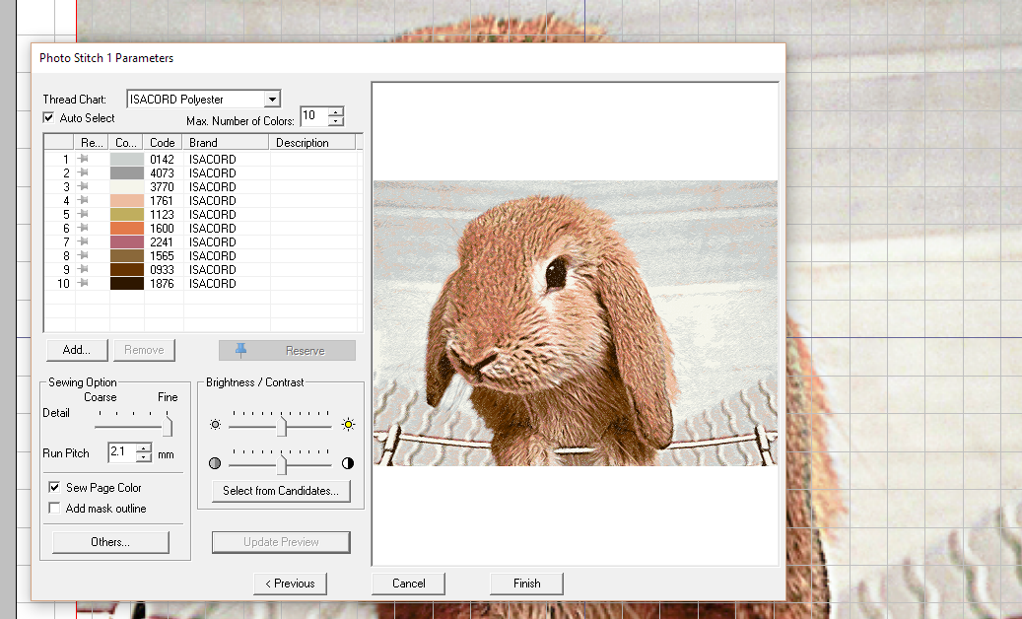The image size is (1022, 619).
Task: Increase the Max. Number of Colors value
Action: pos(336,111)
